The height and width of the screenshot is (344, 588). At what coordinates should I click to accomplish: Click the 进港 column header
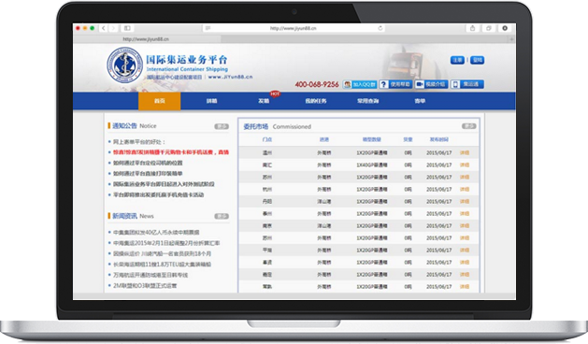click(324, 139)
